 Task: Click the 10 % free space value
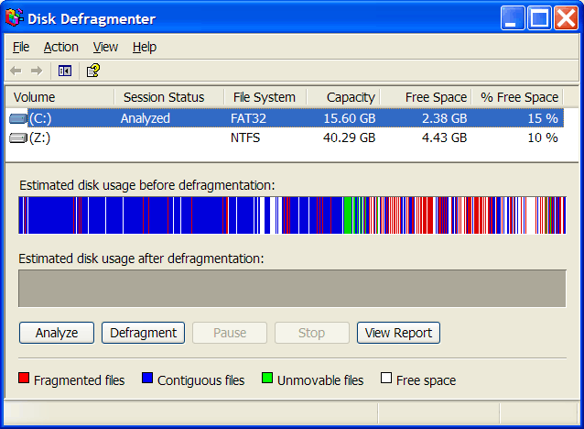pos(543,138)
